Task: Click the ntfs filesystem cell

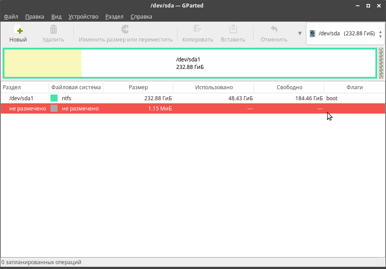Action: pos(66,98)
